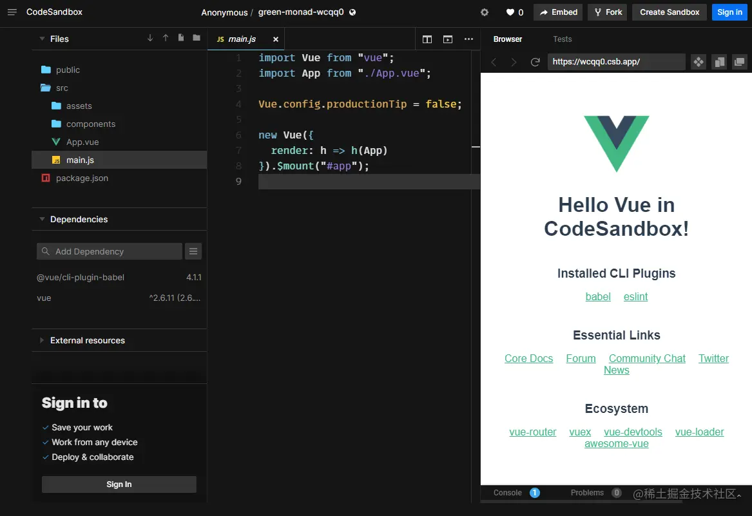Open the awesome-vue link
Viewport: 752px width, 516px height.
616,444
